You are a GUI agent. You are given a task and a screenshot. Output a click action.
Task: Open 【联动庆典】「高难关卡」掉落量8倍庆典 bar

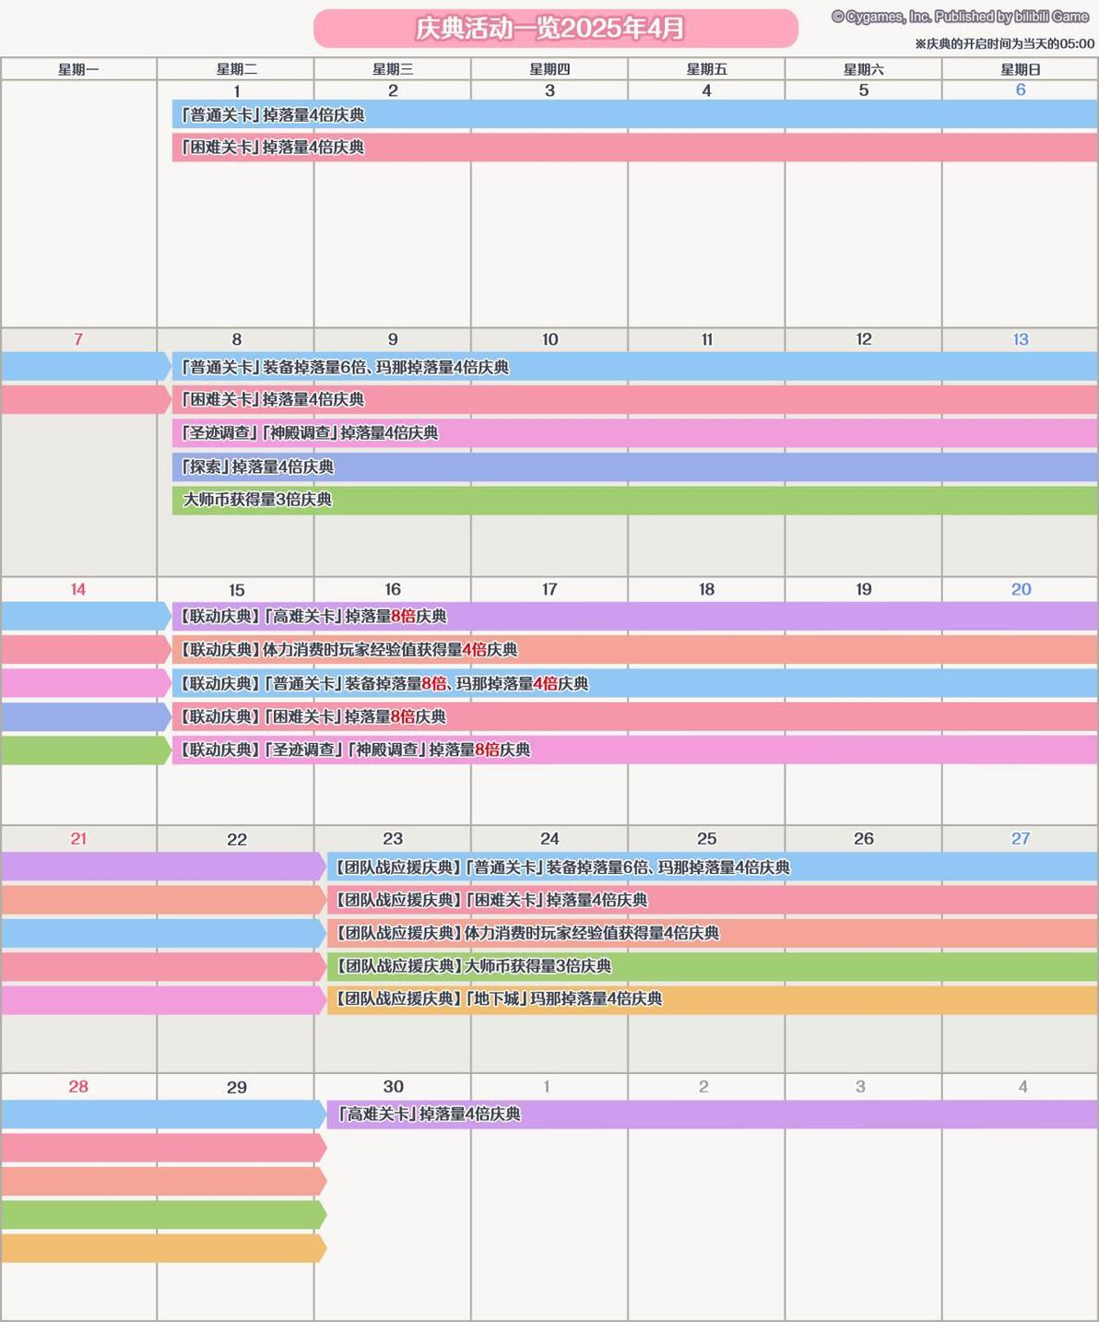(634, 616)
